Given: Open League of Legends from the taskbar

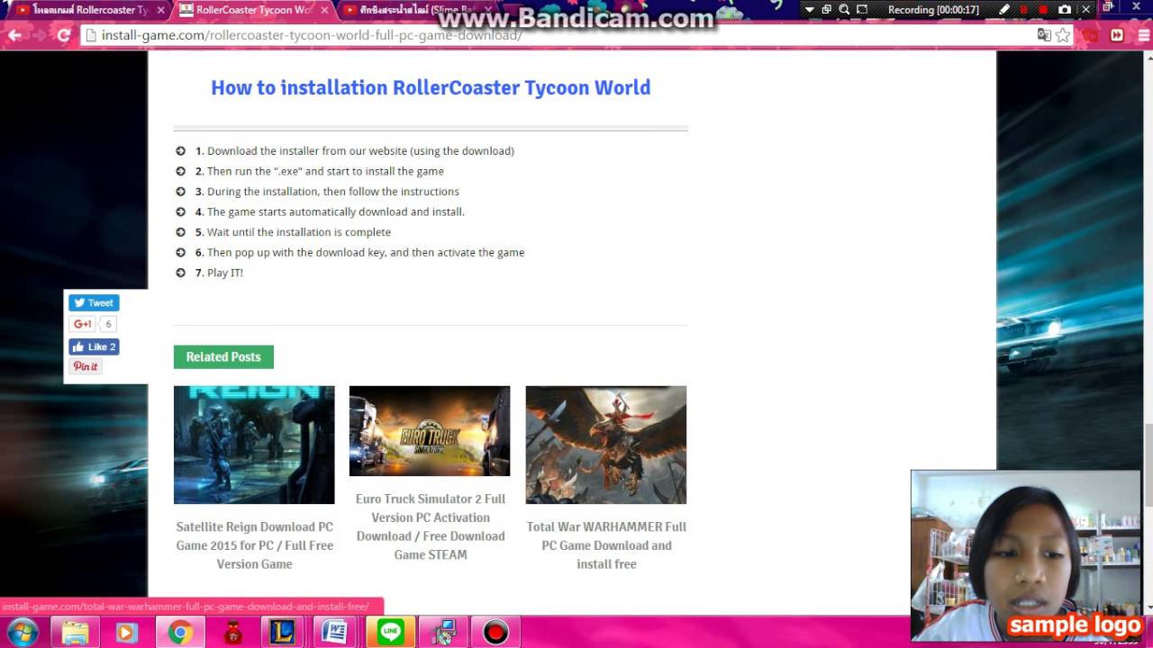Looking at the screenshot, I should (x=284, y=633).
